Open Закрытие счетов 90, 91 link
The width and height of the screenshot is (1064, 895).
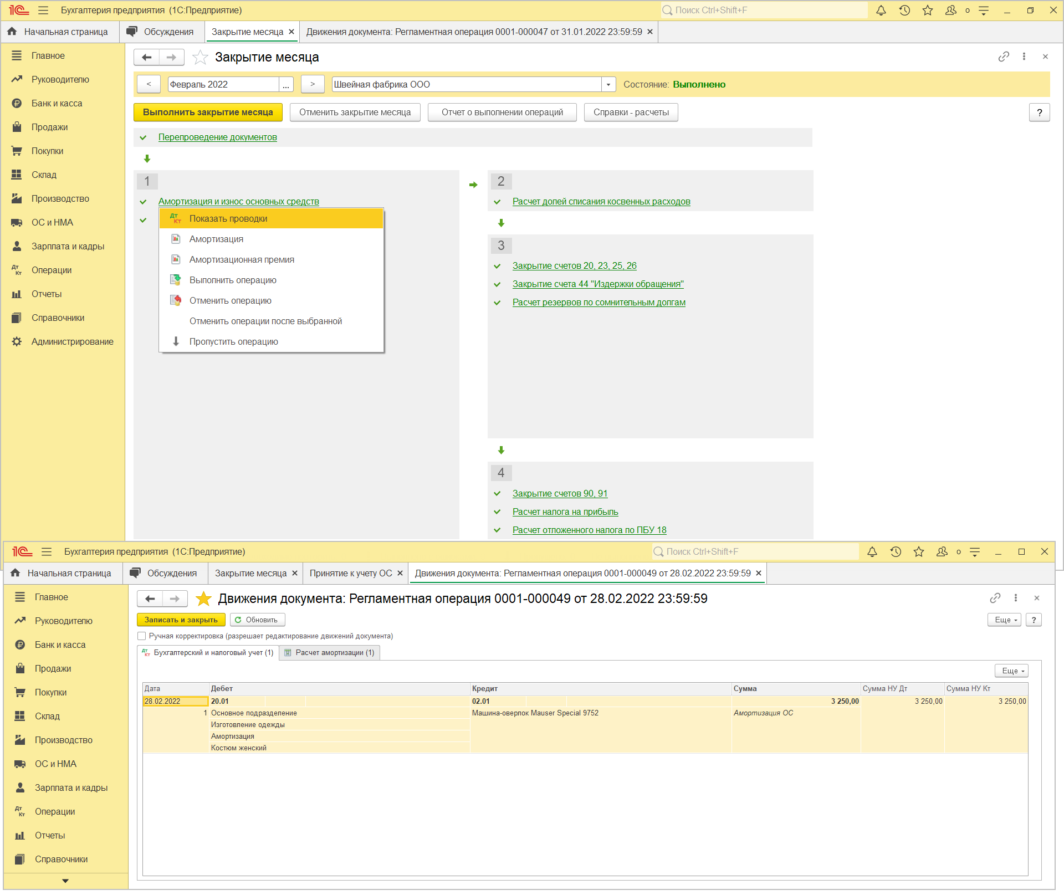point(560,494)
